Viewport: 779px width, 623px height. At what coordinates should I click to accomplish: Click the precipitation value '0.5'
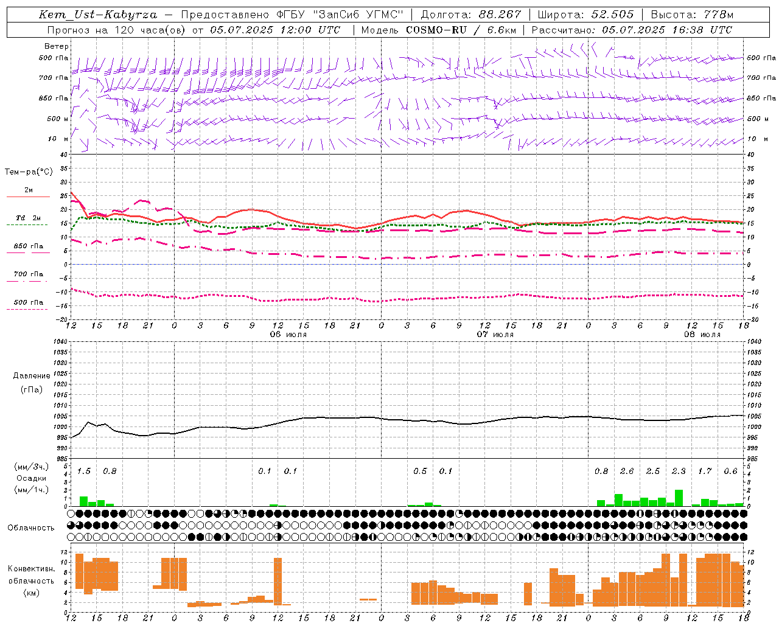[x=420, y=472]
